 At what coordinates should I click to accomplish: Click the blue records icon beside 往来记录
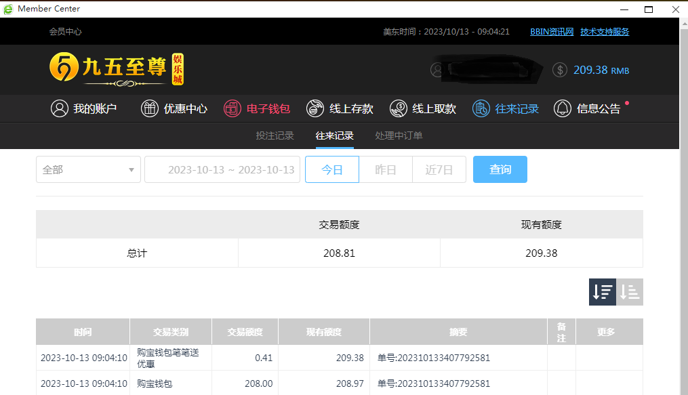pos(481,108)
